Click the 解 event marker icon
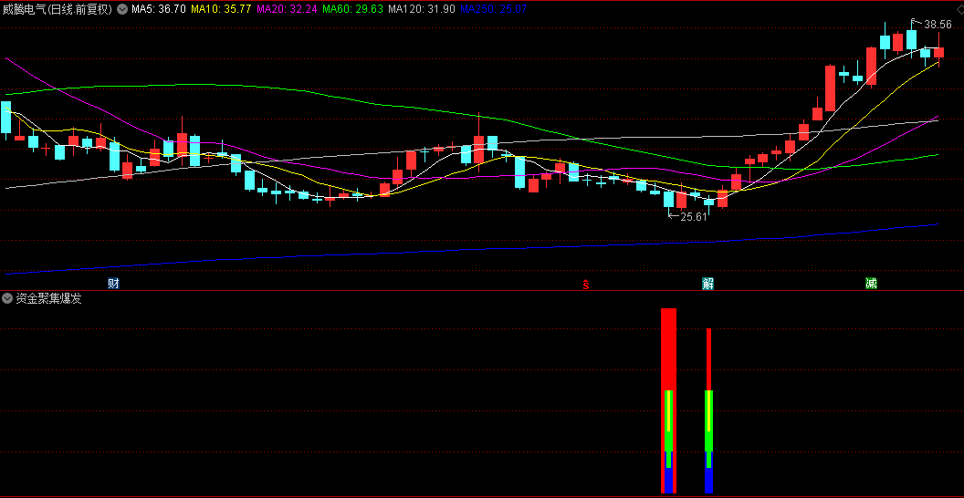The image size is (964, 498). pyautogui.click(x=708, y=283)
